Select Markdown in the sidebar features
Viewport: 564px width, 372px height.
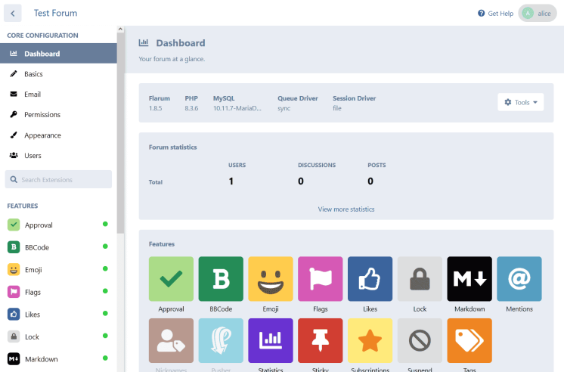tap(58, 358)
